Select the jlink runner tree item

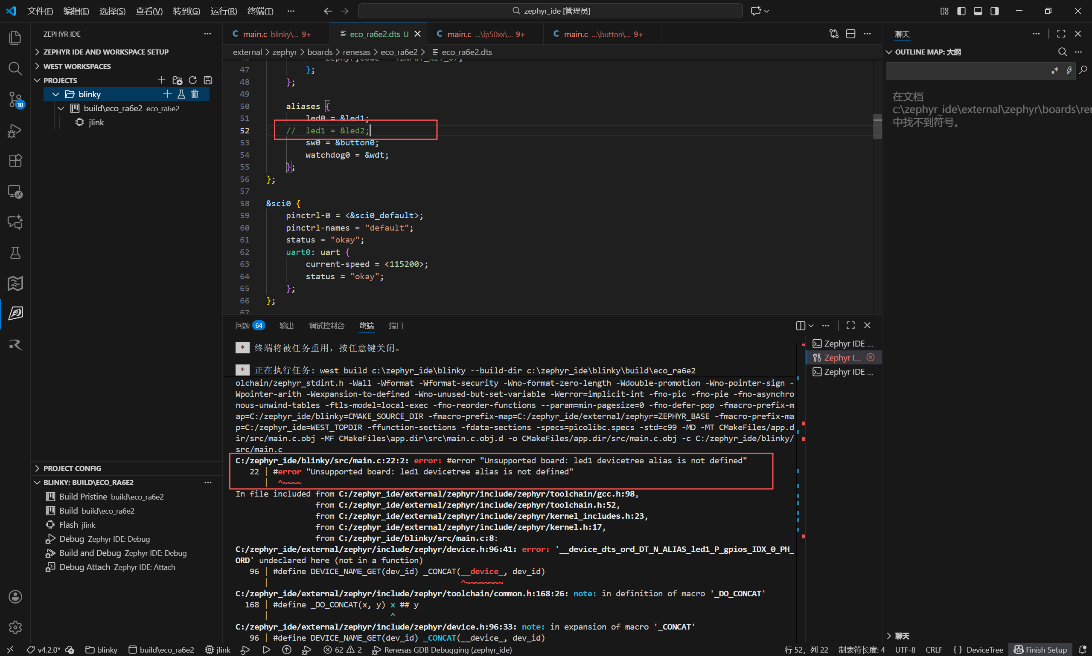(96, 122)
